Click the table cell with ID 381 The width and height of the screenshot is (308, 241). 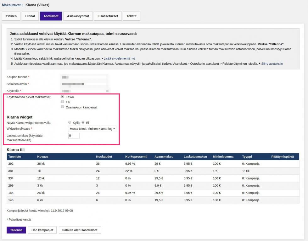(x=11, y=171)
